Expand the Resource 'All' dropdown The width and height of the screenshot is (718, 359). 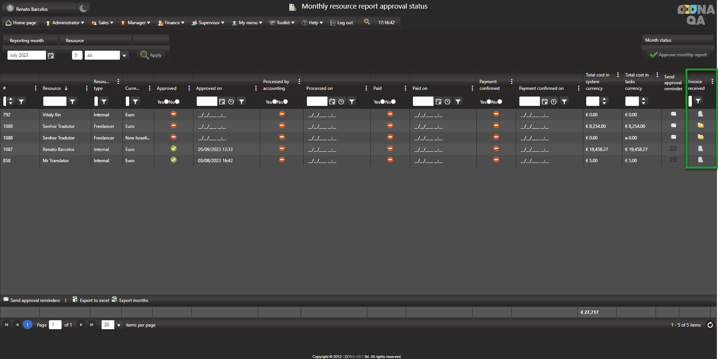(124, 56)
